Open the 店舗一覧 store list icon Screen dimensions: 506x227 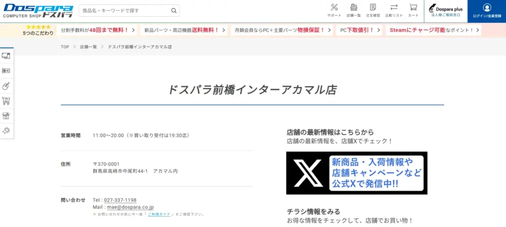point(353,10)
